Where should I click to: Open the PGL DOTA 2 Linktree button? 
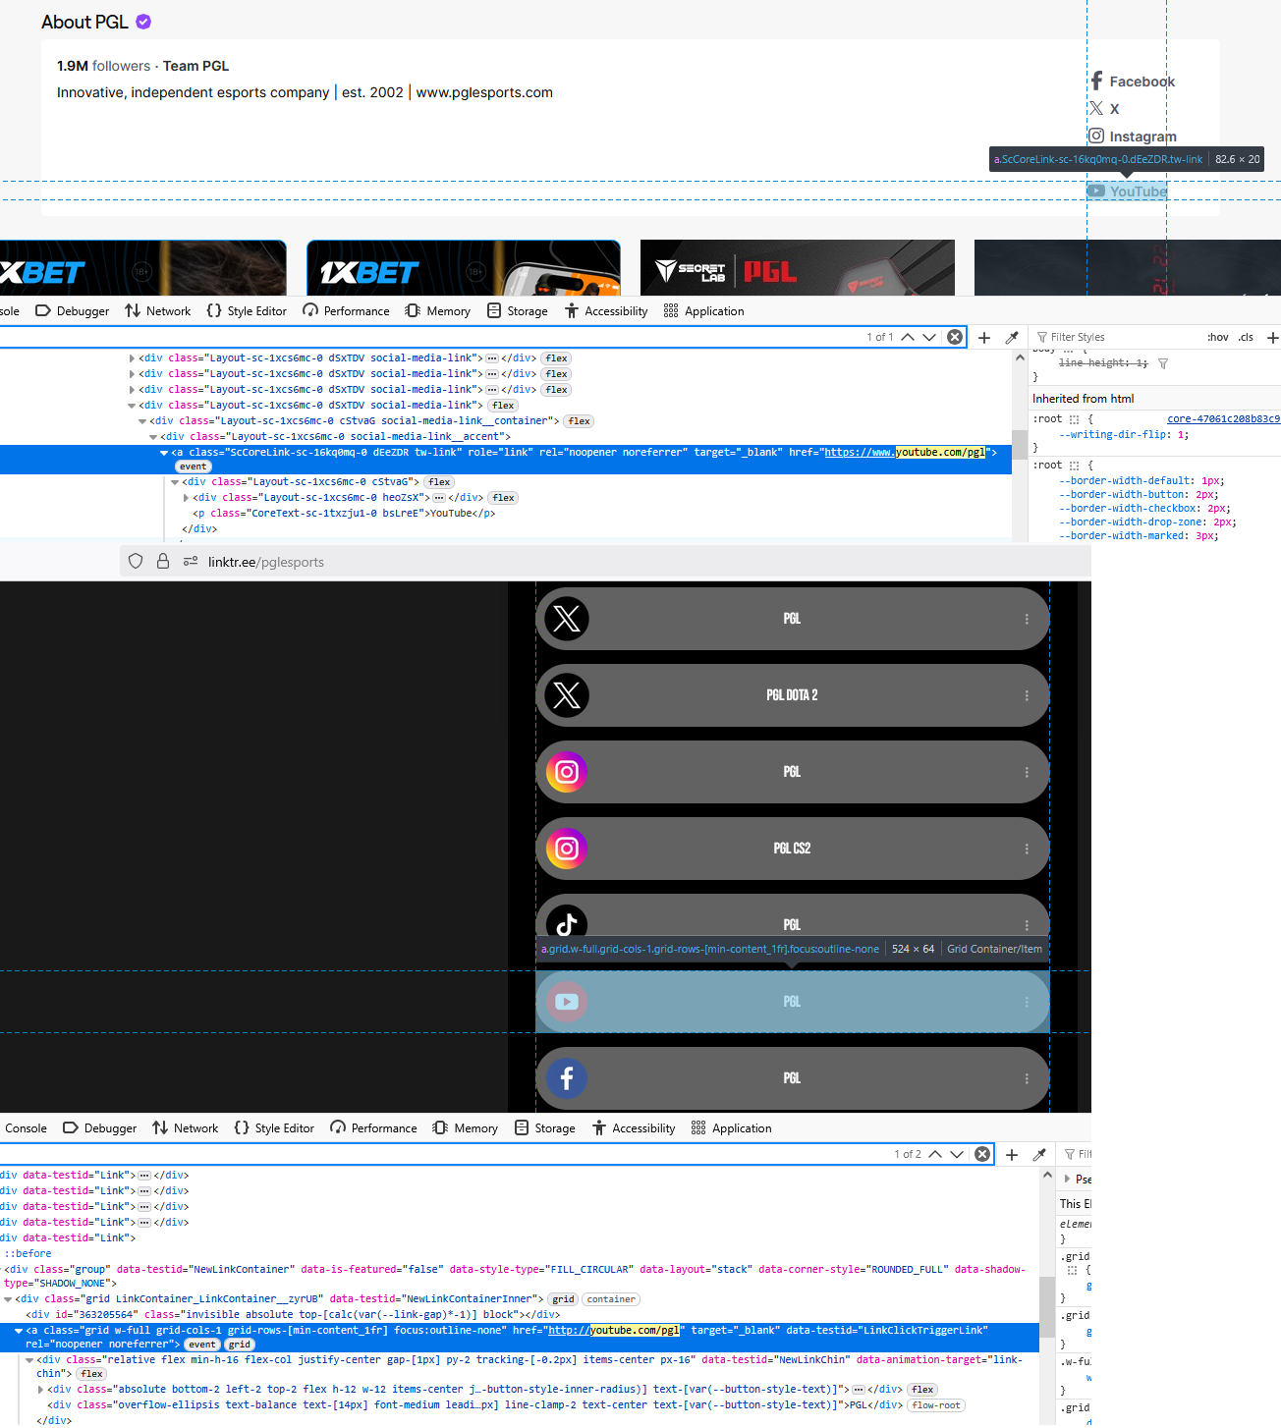click(x=793, y=695)
